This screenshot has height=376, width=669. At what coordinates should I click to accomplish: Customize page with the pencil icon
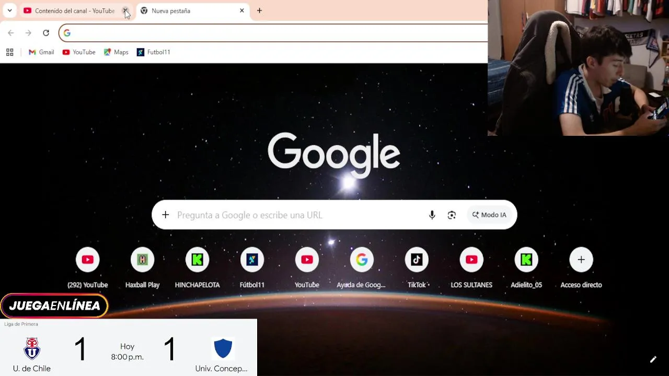pyautogui.click(x=653, y=359)
